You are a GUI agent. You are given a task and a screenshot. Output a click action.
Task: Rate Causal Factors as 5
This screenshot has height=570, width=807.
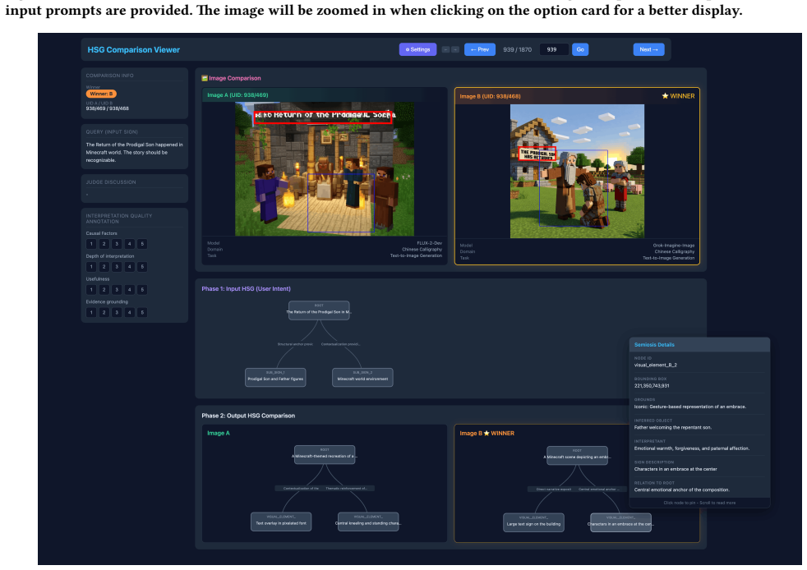click(142, 244)
